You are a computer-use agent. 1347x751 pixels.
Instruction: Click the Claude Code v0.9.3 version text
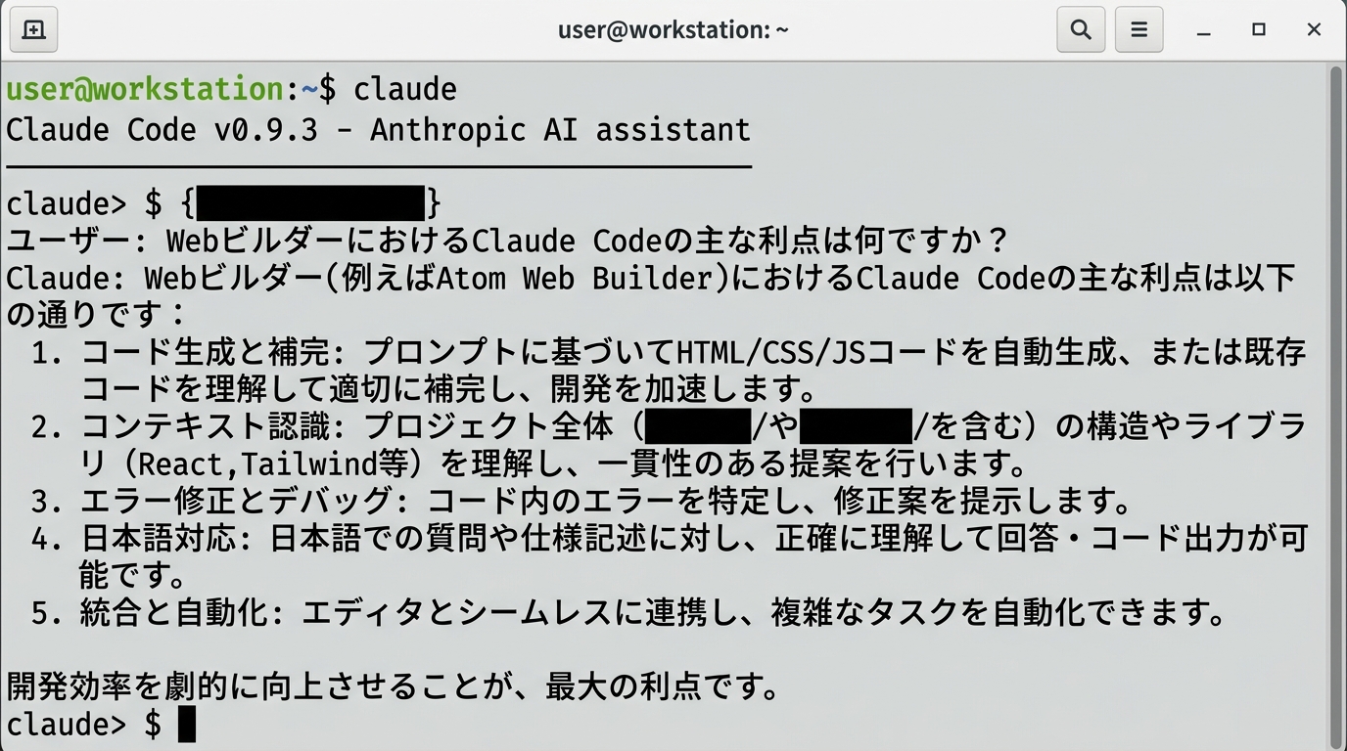tap(162, 129)
